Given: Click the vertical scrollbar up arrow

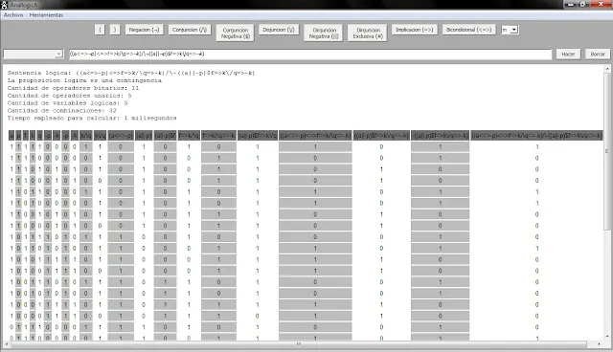Looking at the screenshot, I should tap(607, 69).
